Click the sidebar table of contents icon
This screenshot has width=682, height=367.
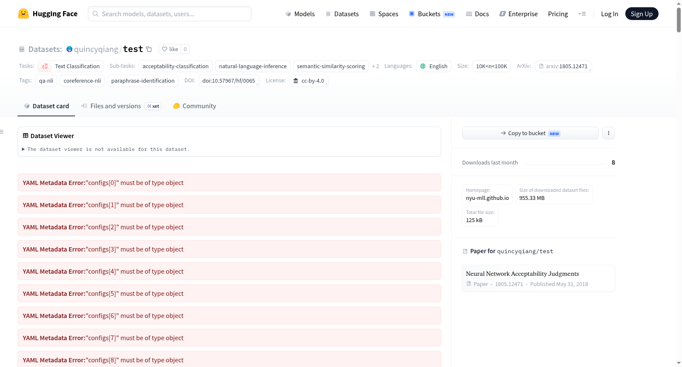tap(2, 132)
